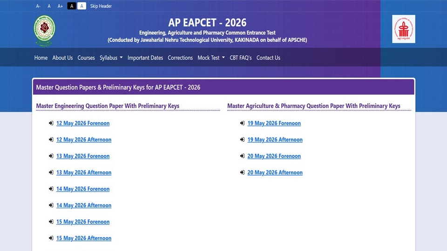Expand the Mock Test dropdown menu

(211, 58)
